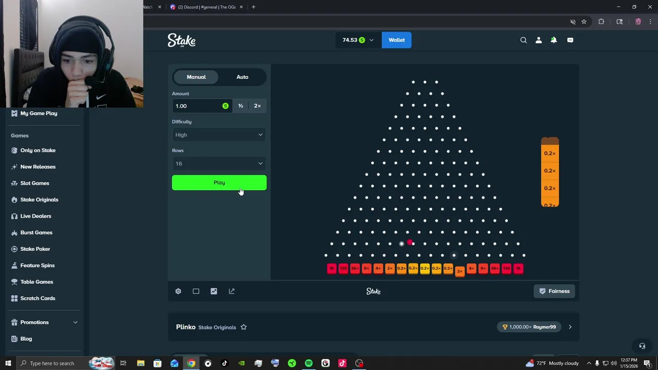Image resolution: width=658 pixels, height=370 pixels.
Task: Open the site search magnifier icon
Action: pyautogui.click(x=523, y=40)
